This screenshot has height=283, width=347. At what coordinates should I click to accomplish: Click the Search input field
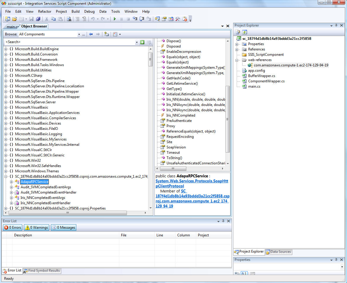[x=70, y=42]
